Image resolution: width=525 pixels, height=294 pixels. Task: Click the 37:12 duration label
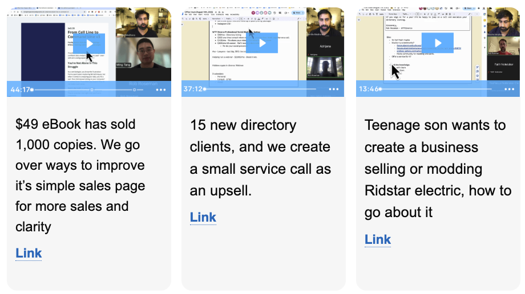pos(193,89)
